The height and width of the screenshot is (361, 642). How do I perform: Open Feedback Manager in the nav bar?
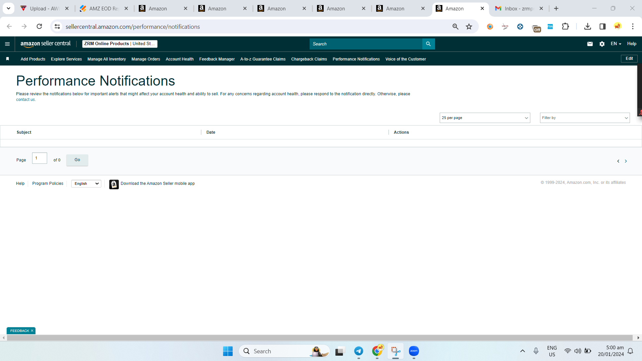(x=217, y=59)
